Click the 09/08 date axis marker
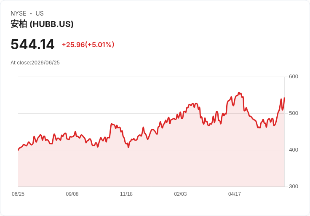Viewport: 310px width, 216px height. 72,194
